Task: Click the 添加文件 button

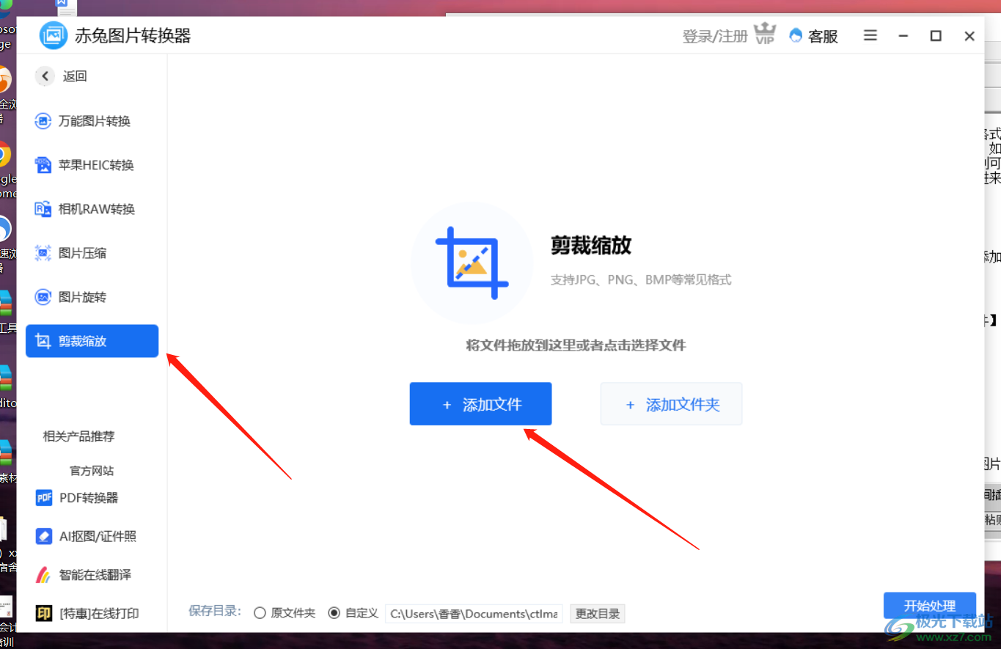Action: 480,404
